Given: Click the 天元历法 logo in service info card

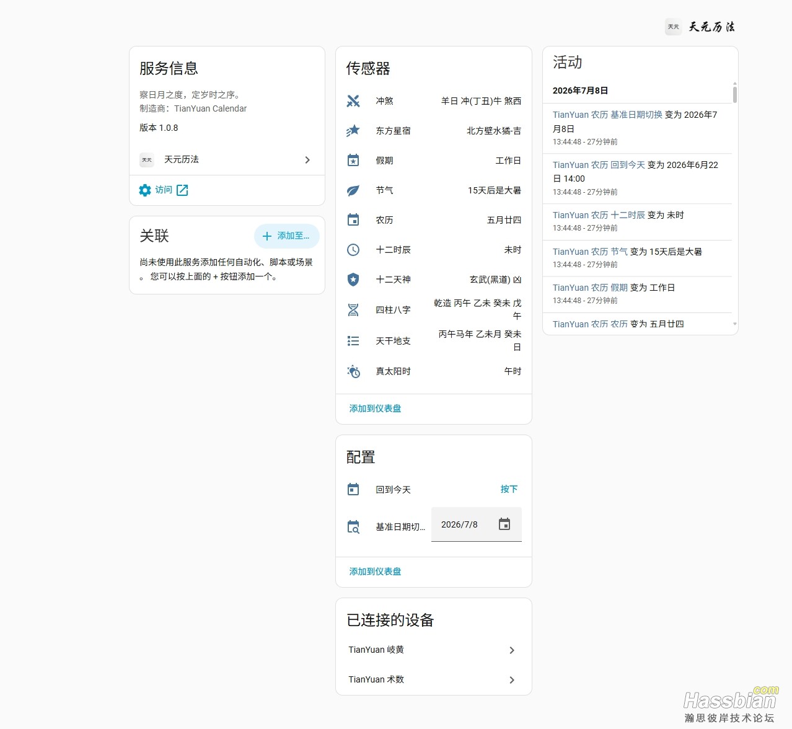Looking at the screenshot, I should [x=147, y=160].
